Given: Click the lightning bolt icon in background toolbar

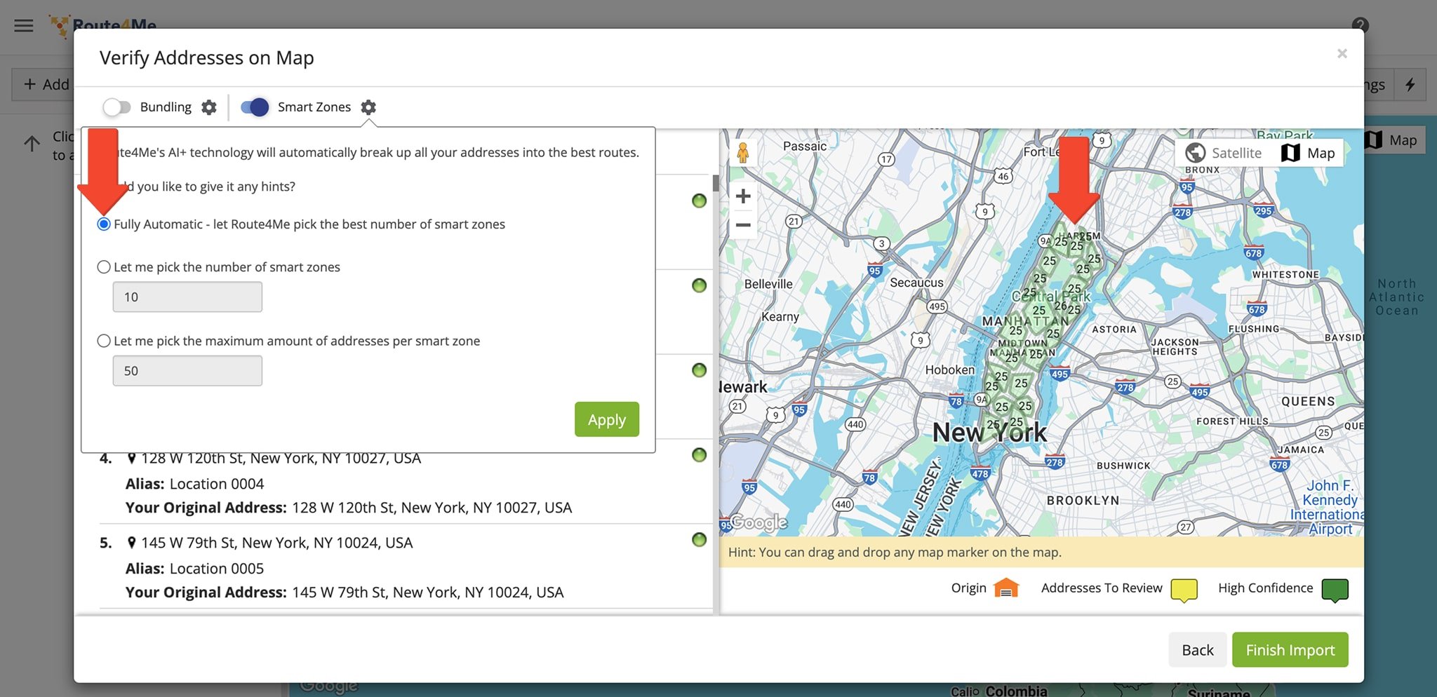Looking at the screenshot, I should 1410,84.
